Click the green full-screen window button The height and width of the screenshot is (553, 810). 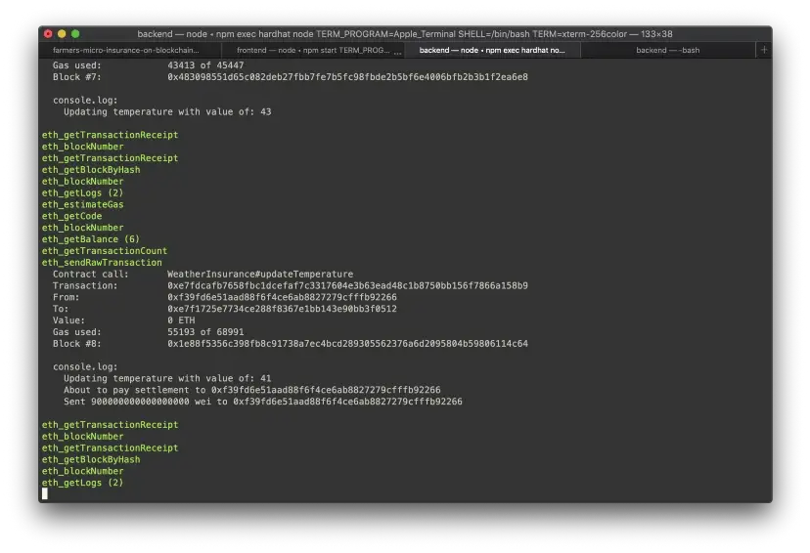pos(75,34)
